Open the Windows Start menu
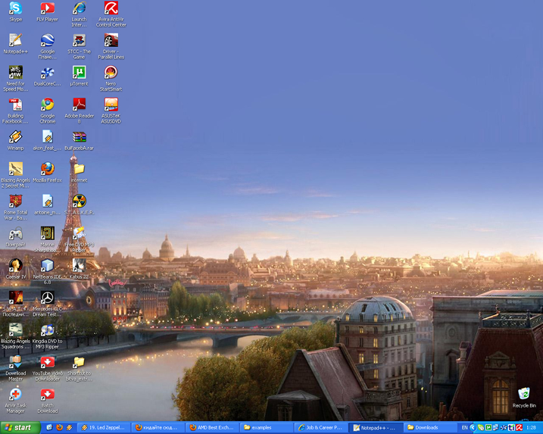The height and width of the screenshot is (434, 543). tap(18, 427)
